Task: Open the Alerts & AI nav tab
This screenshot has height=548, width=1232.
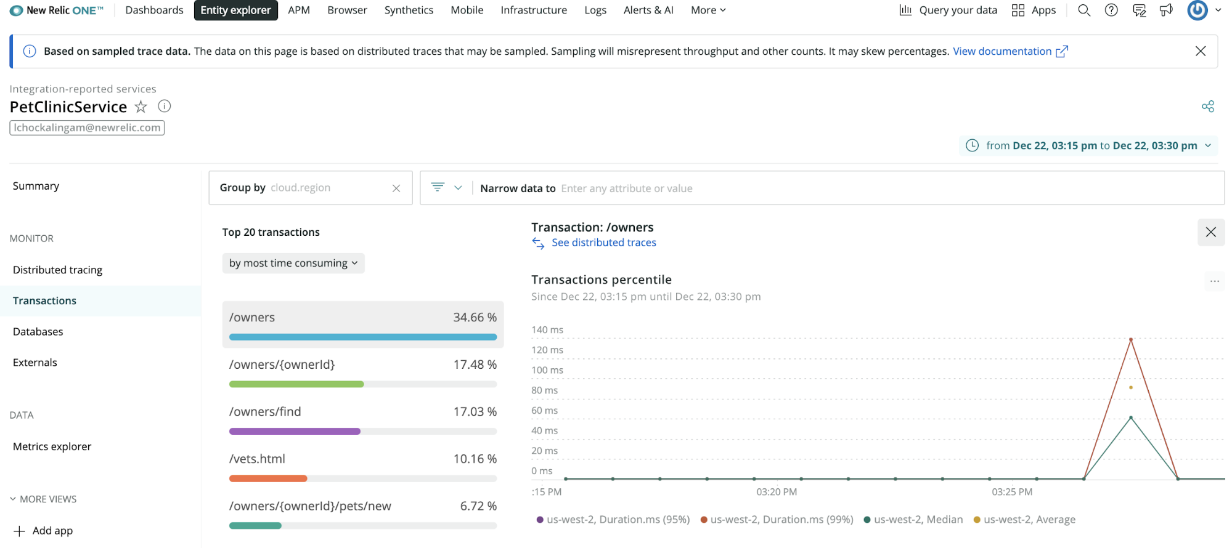Action: [x=648, y=10]
